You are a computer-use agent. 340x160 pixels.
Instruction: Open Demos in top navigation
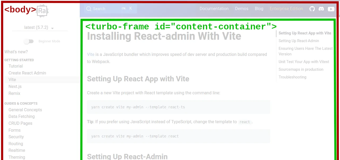[242, 9]
